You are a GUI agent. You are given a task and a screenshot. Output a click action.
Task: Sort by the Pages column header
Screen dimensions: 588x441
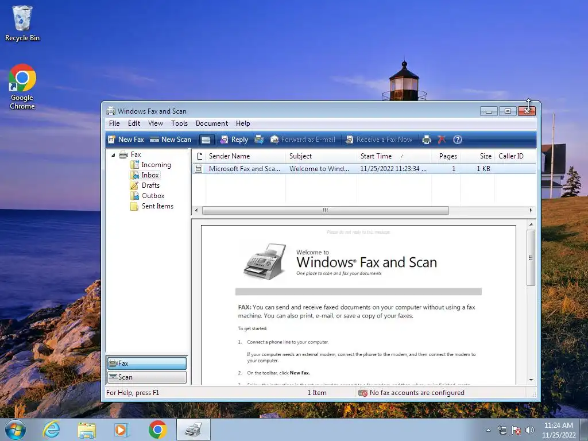pyautogui.click(x=446, y=156)
